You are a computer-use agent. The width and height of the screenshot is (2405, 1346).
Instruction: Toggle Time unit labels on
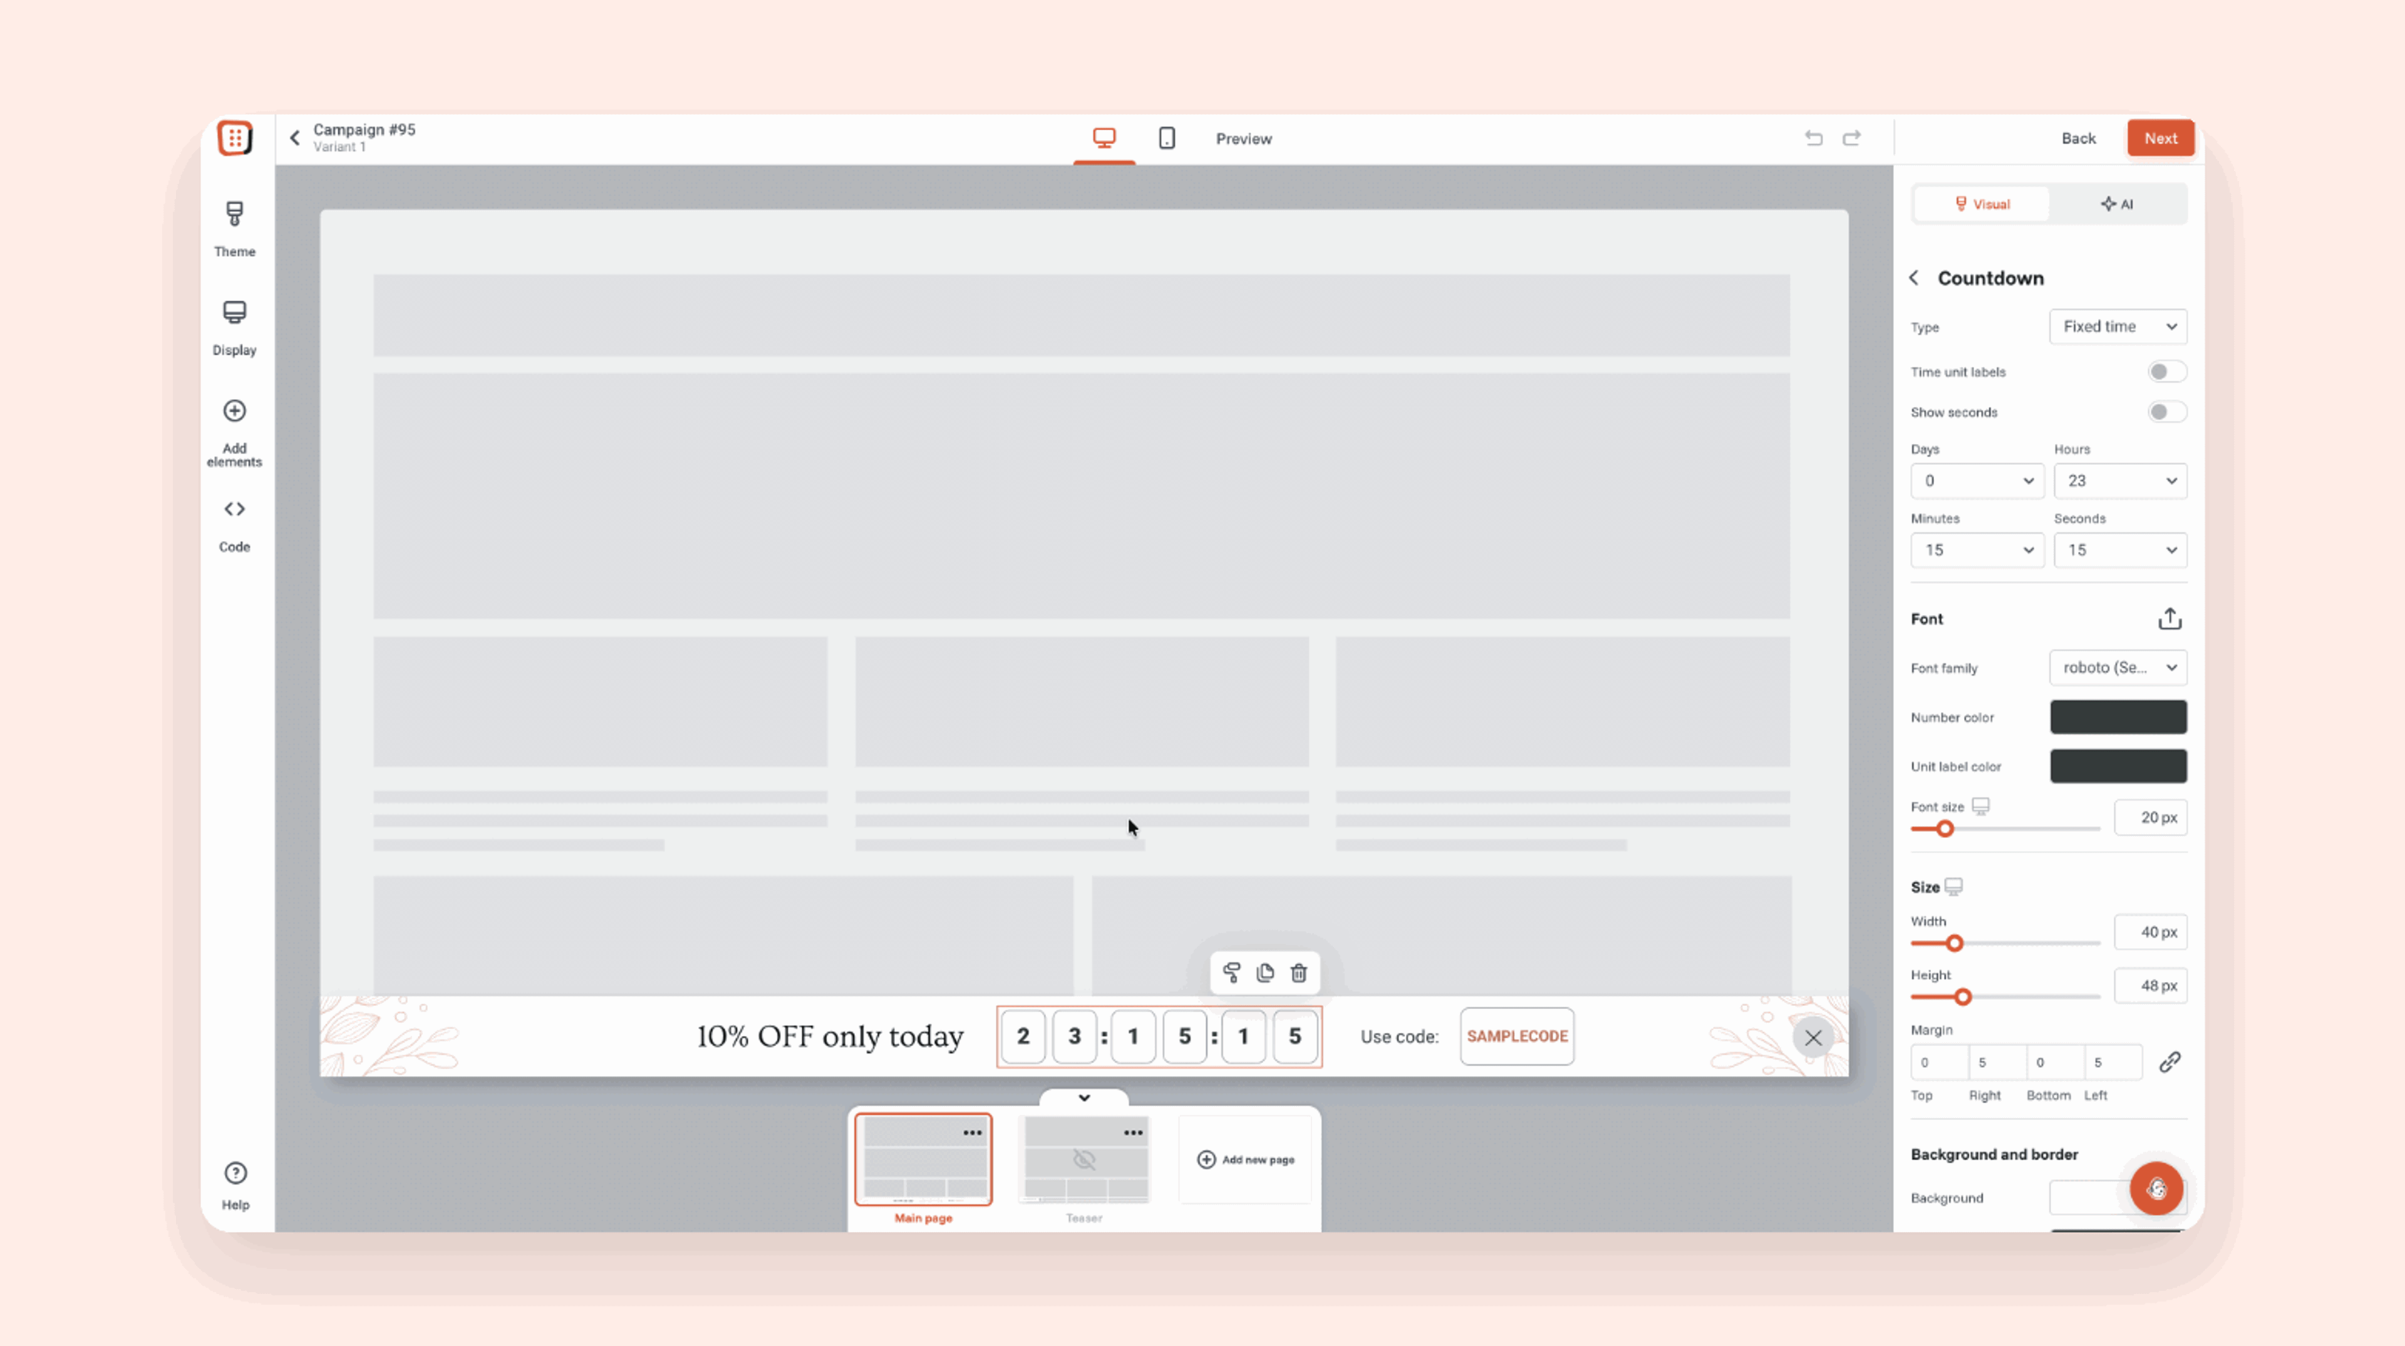(x=2166, y=371)
